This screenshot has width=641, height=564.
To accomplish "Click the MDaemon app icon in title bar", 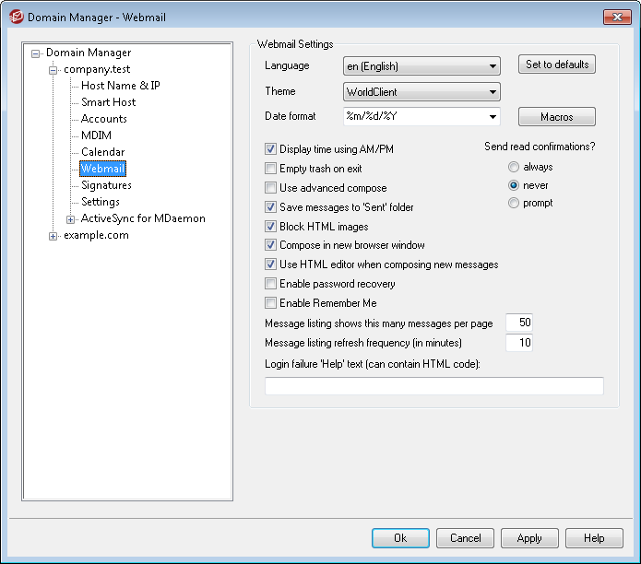I will (x=17, y=18).
